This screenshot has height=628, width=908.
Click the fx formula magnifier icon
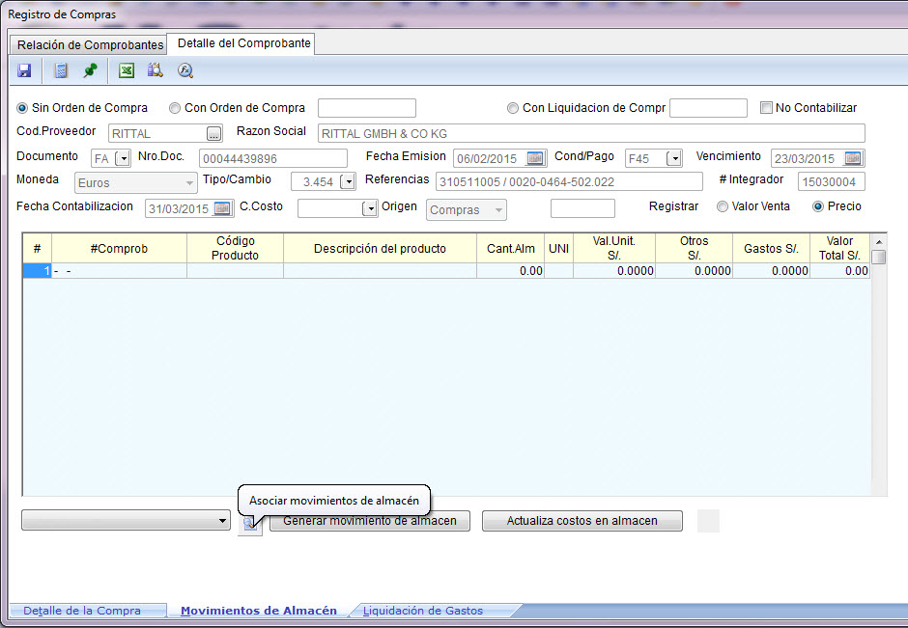pos(185,70)
